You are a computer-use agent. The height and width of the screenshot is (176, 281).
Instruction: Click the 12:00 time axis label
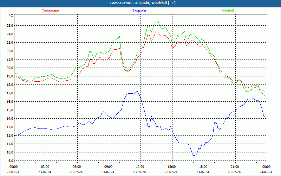click(x=140, y=167)
